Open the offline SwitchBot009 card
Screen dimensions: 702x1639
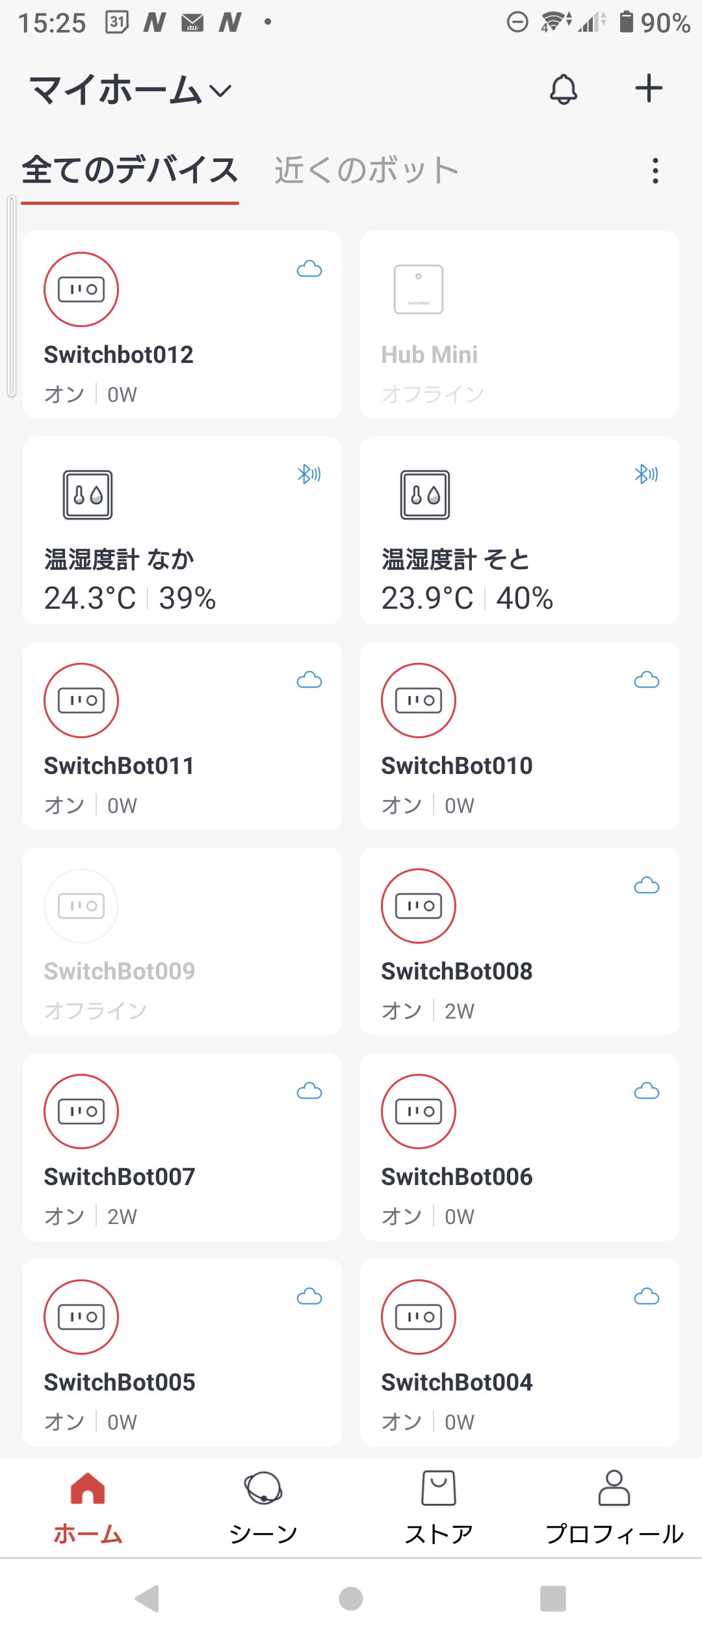(x=182, y=941)
